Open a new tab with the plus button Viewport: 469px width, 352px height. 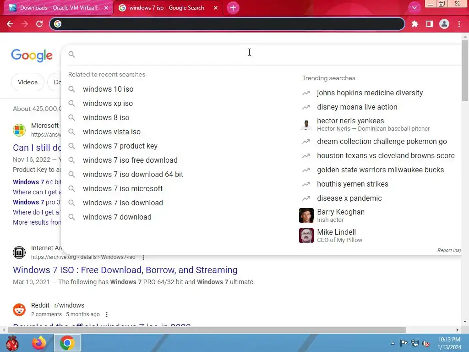[233, 8]
